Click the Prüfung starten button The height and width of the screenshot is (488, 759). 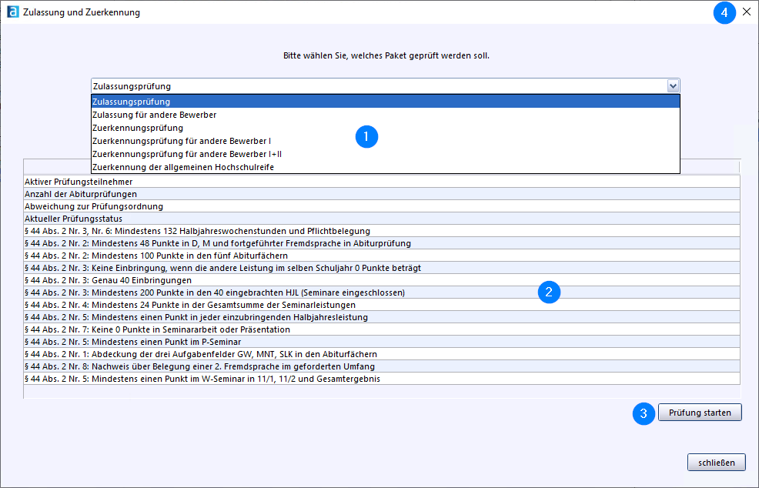click(x=700, y=413)
